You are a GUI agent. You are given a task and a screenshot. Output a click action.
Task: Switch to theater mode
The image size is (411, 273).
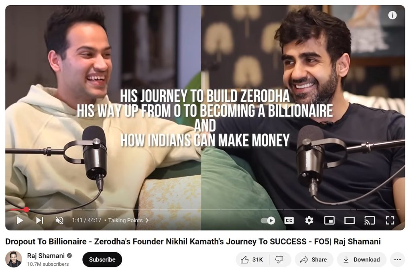pos(350,220)
